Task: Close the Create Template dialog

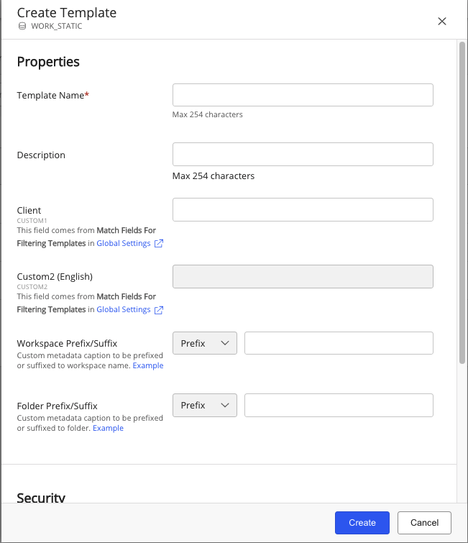Action: 442,22
